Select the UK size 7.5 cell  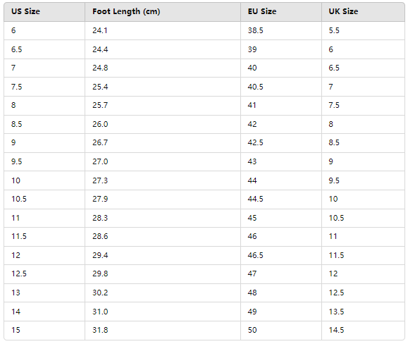pyautogui.click(x=363, y=106)
